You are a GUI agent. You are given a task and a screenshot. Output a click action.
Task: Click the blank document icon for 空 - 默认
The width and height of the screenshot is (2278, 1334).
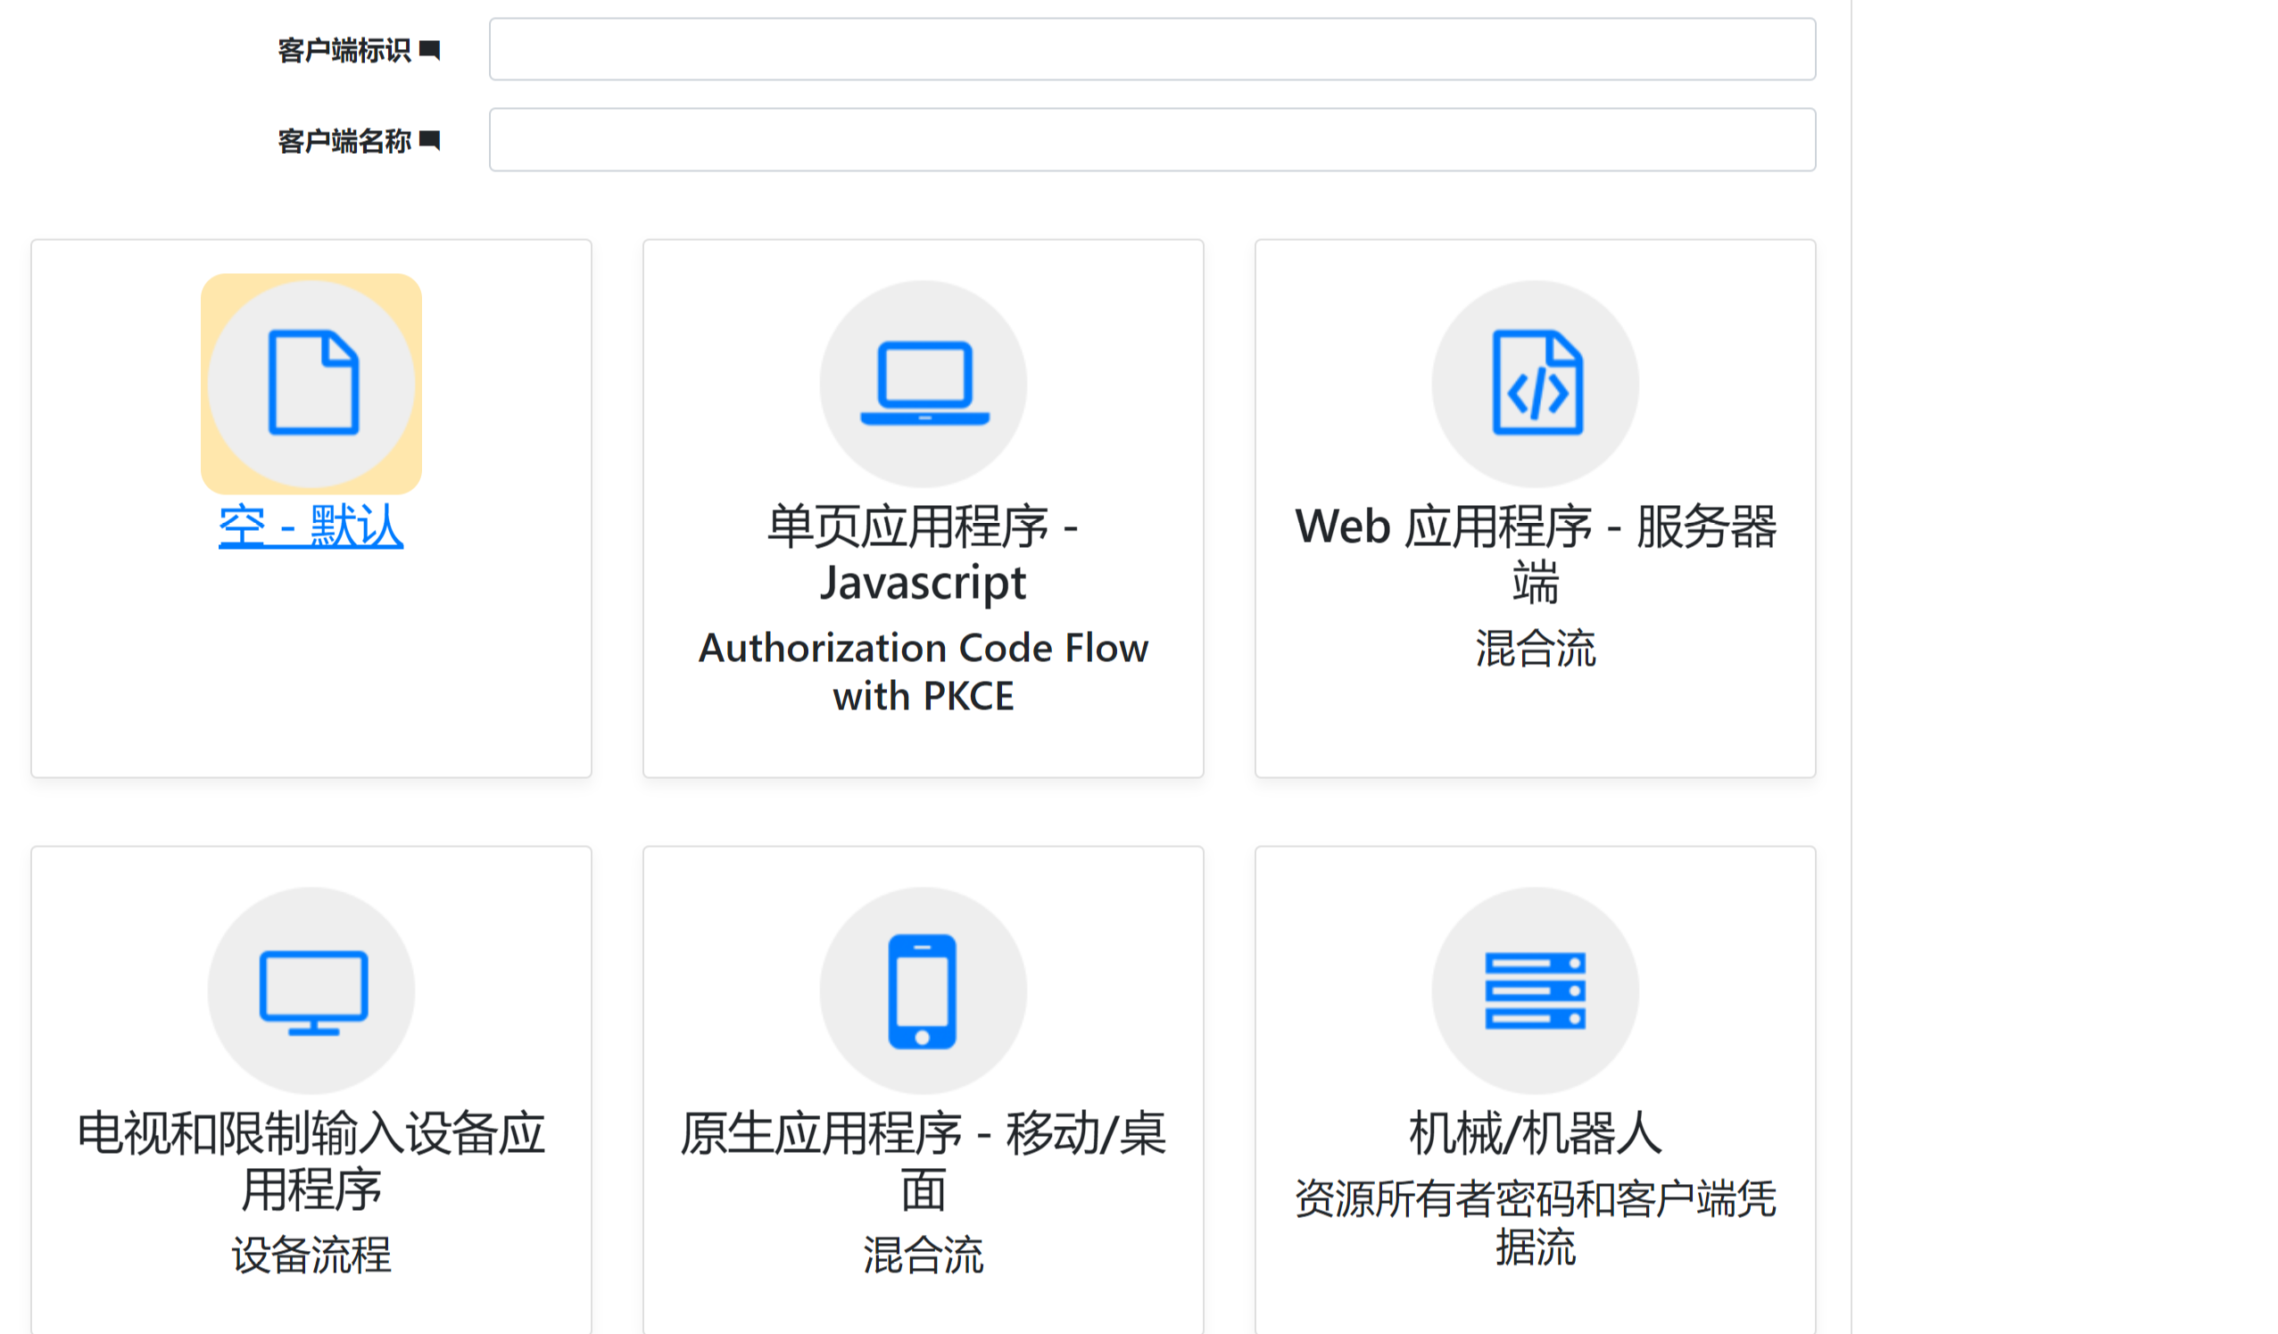(312, 383)
